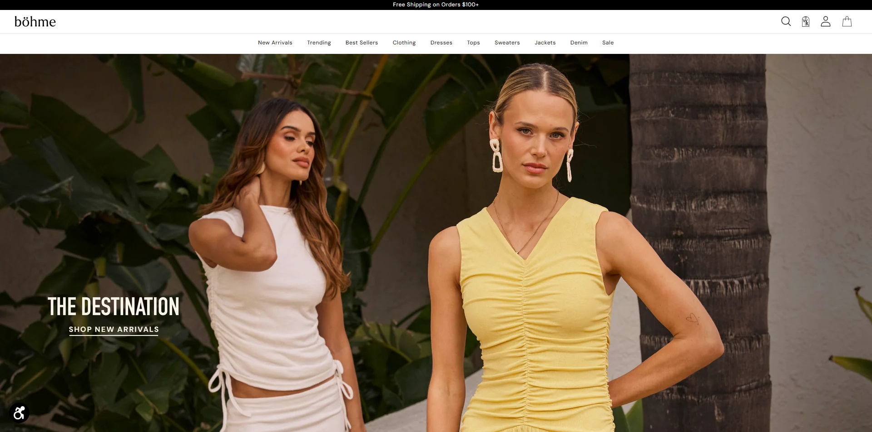Browse Best Sellers
The height and width of the screenshot is (432, 872).
[x=362, y=43]
